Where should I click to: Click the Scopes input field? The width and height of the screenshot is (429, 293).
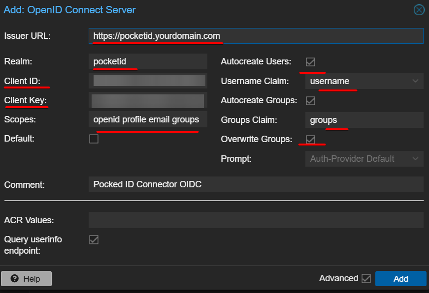pos(148,119)
